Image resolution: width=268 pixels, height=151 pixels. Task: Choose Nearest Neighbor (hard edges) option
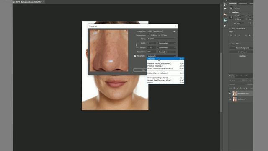pos(165,80)
